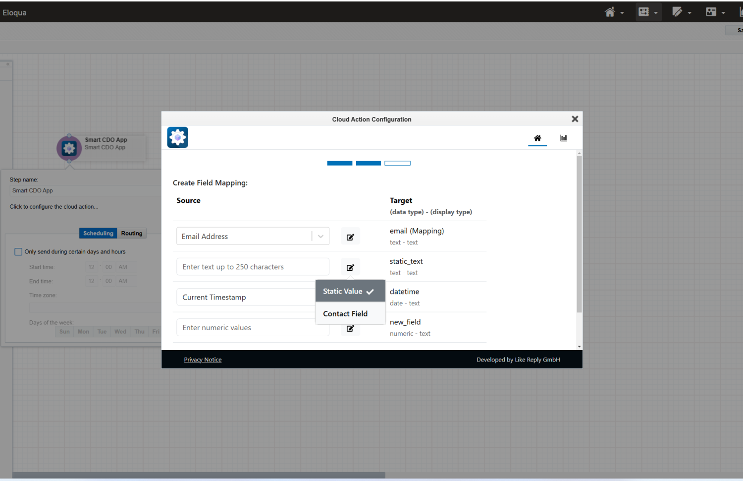Choose Static Value in popup menu
Screen dimensions: 743x481
[350, 291]
